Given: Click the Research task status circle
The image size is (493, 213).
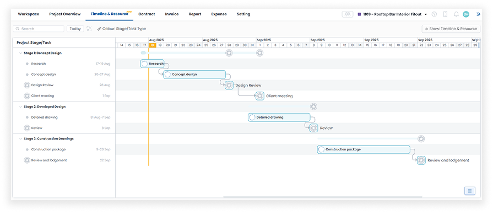Looking at the screenshot, I should pyautogui.click(x=145, y=64).
